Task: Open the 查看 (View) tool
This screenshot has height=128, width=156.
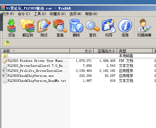Action: [60, 28]
